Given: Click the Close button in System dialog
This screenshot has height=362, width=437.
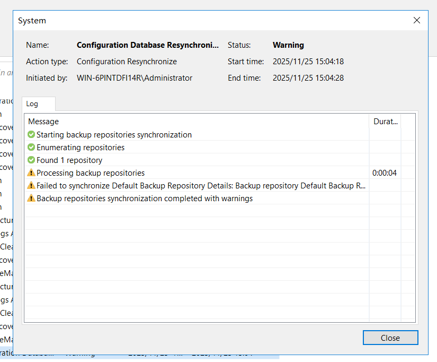Looking at the screenshot, I should (x=390, y=338).
